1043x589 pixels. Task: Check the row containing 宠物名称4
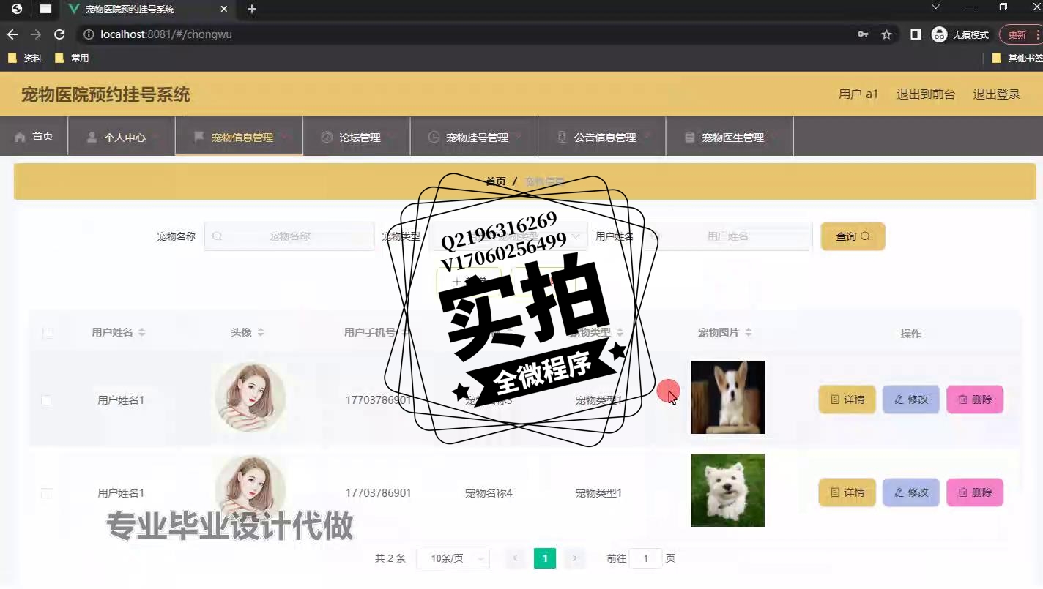[46, 493]
